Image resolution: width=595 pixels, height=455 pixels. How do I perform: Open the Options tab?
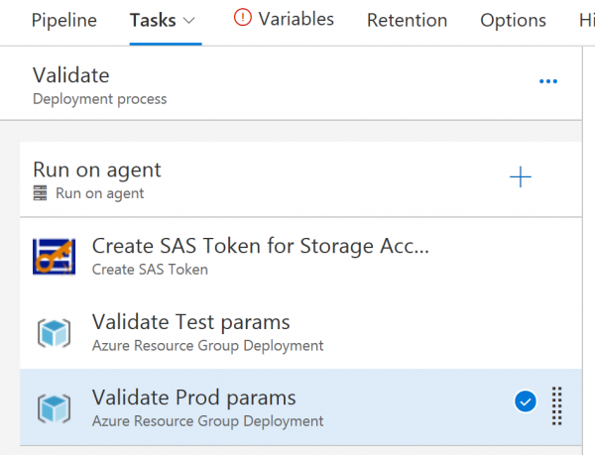[513, 20]
